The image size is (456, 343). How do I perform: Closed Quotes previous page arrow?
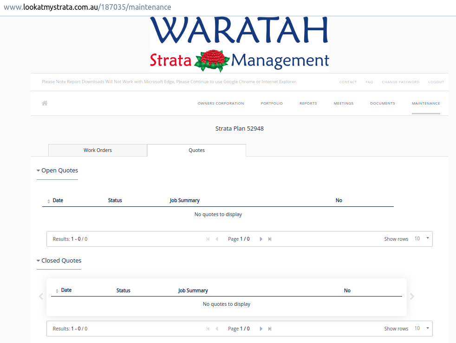217,329
